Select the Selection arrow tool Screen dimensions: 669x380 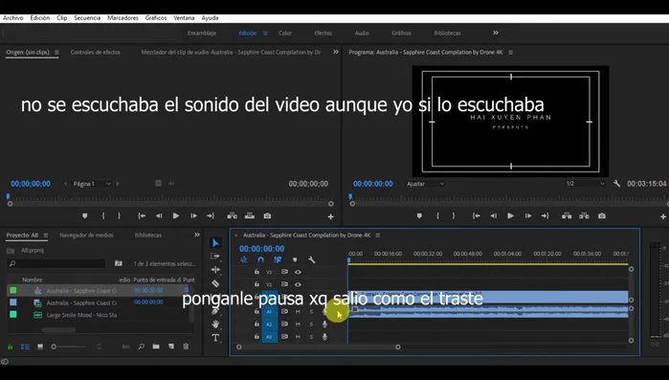tap(215, 243)
